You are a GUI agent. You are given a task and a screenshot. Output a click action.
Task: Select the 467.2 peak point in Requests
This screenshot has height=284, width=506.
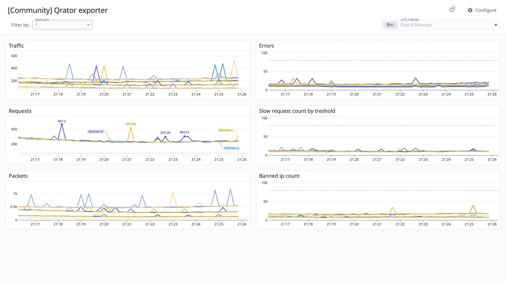(62, 124)
